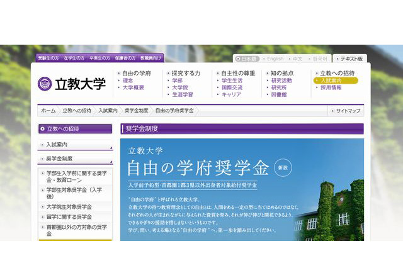This screenshot has width=403, height=268.
Task: Open 大学院生対象奨学金 in sidebar
Action: [76, 207]
